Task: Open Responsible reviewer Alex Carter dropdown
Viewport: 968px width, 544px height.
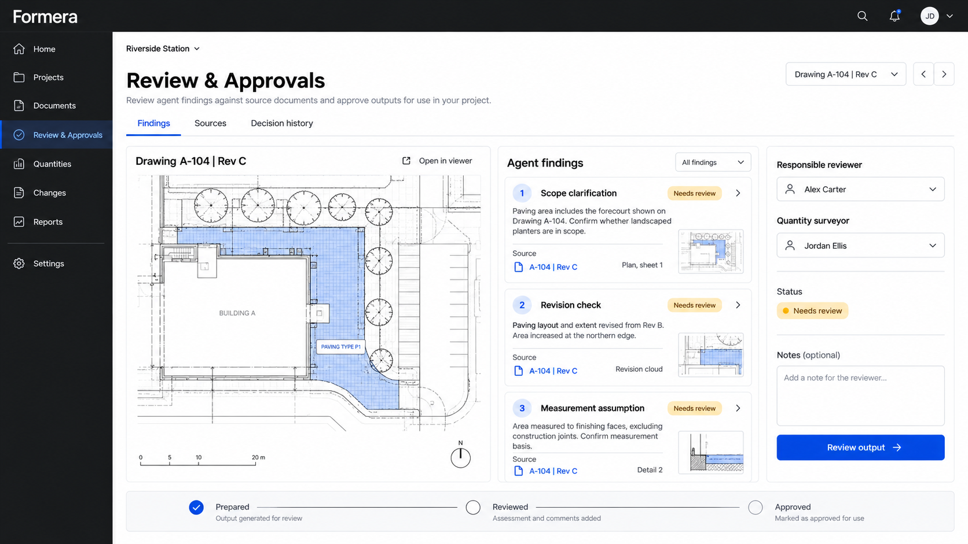Action: click(x=860, y=190)
